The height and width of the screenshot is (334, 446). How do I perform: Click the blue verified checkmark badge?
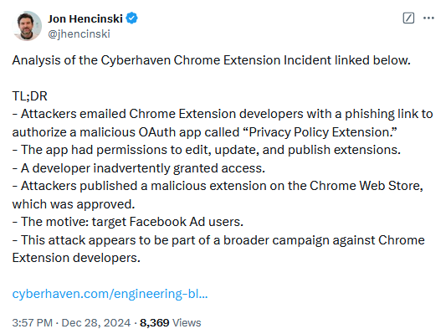[131, 18]
